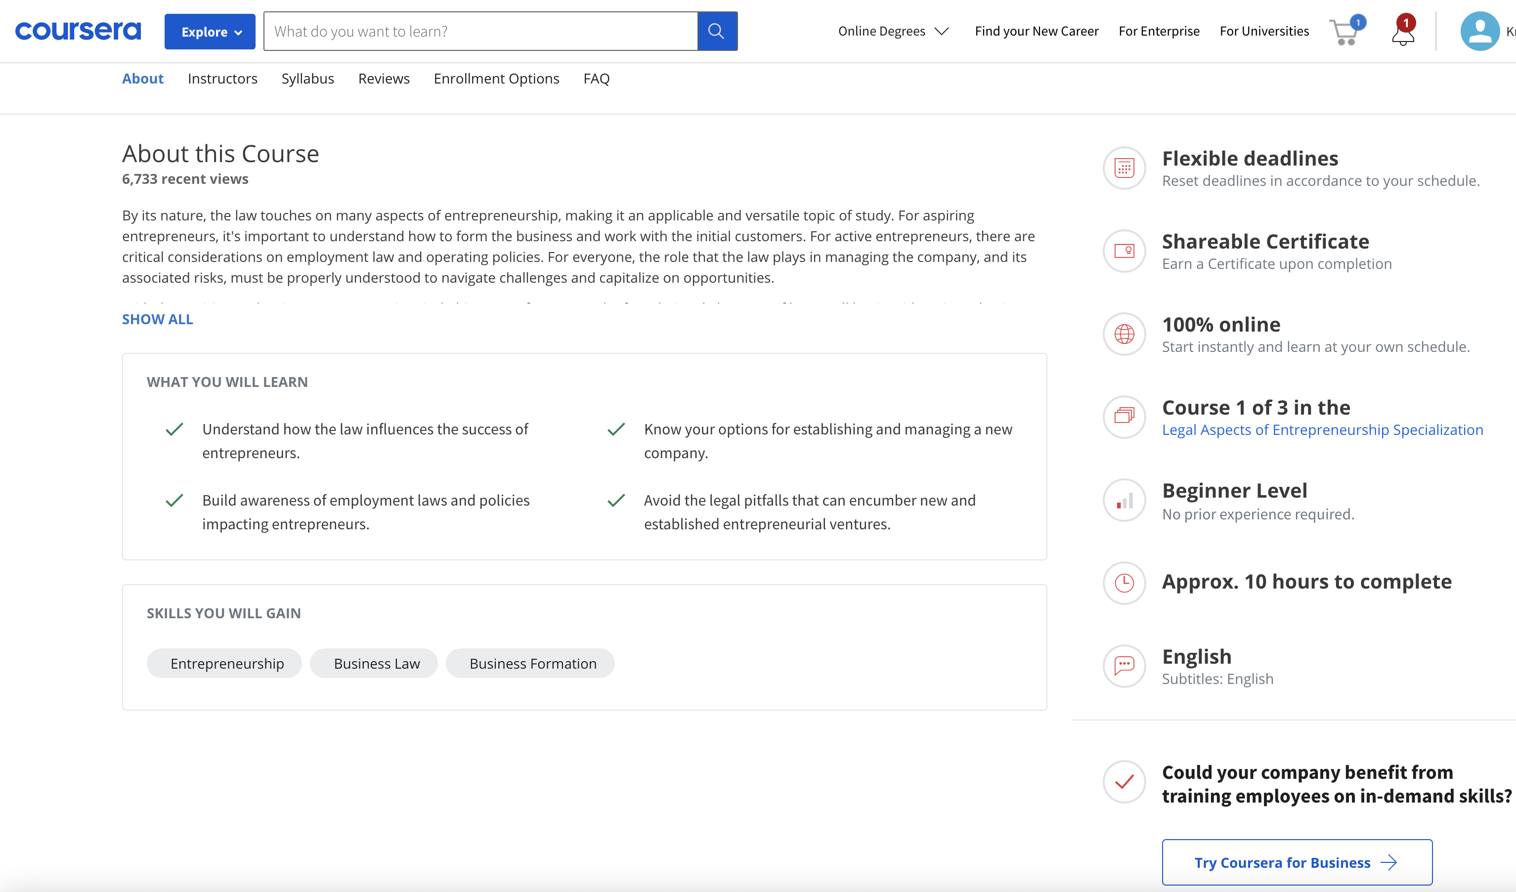Expand the Online Degrees dropdown
1516x892 pixels.
coord(893,31)
